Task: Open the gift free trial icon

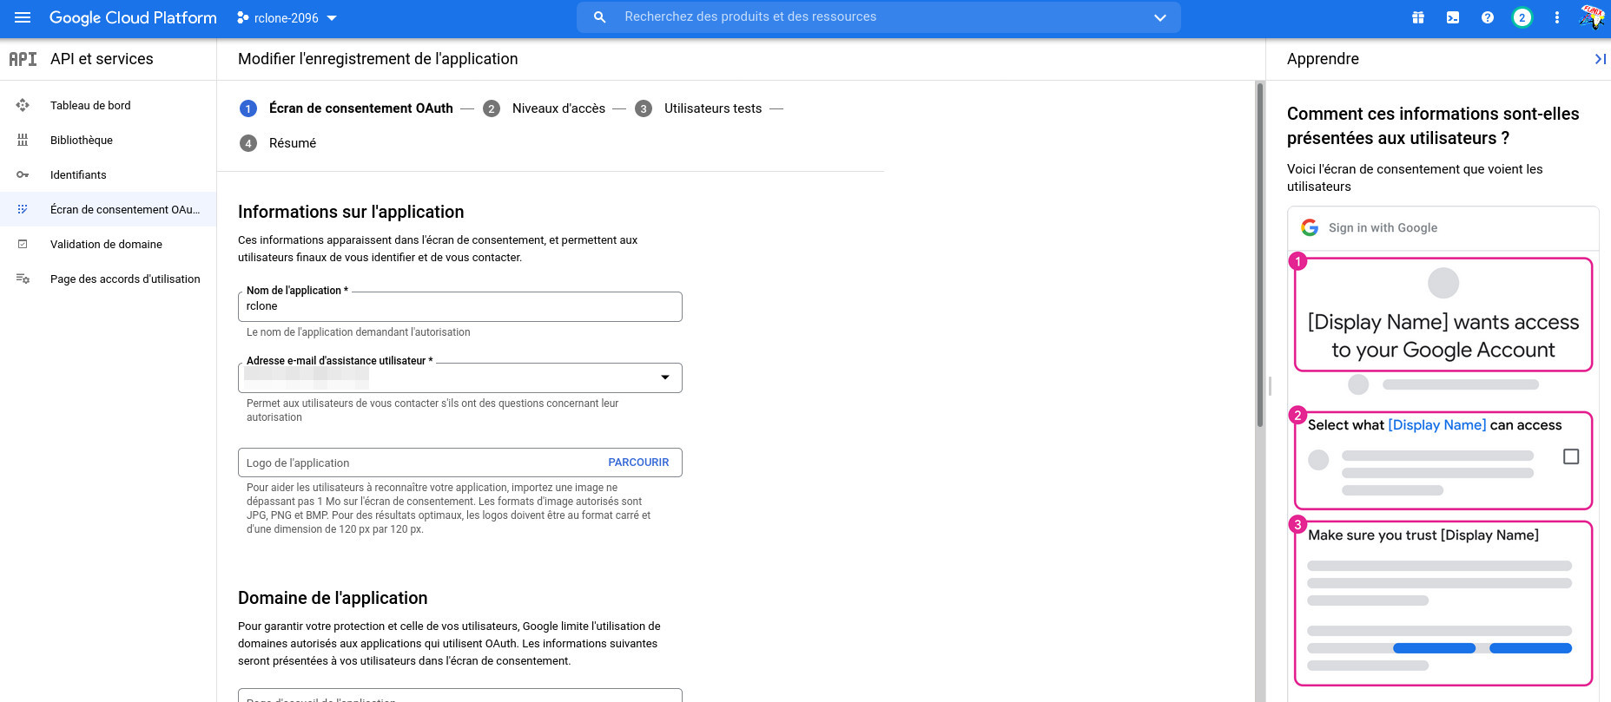Action: 1418,17
